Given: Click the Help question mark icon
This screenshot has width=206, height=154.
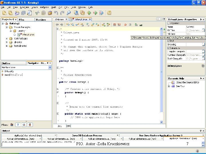Looking at the screenshot, I should tap(109, 13).
